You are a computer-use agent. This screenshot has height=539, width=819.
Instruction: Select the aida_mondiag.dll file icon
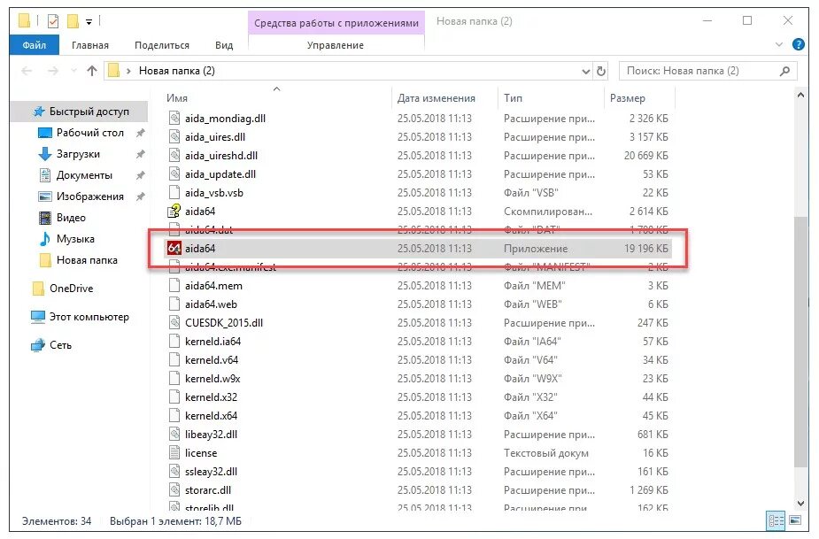(174, 118)
